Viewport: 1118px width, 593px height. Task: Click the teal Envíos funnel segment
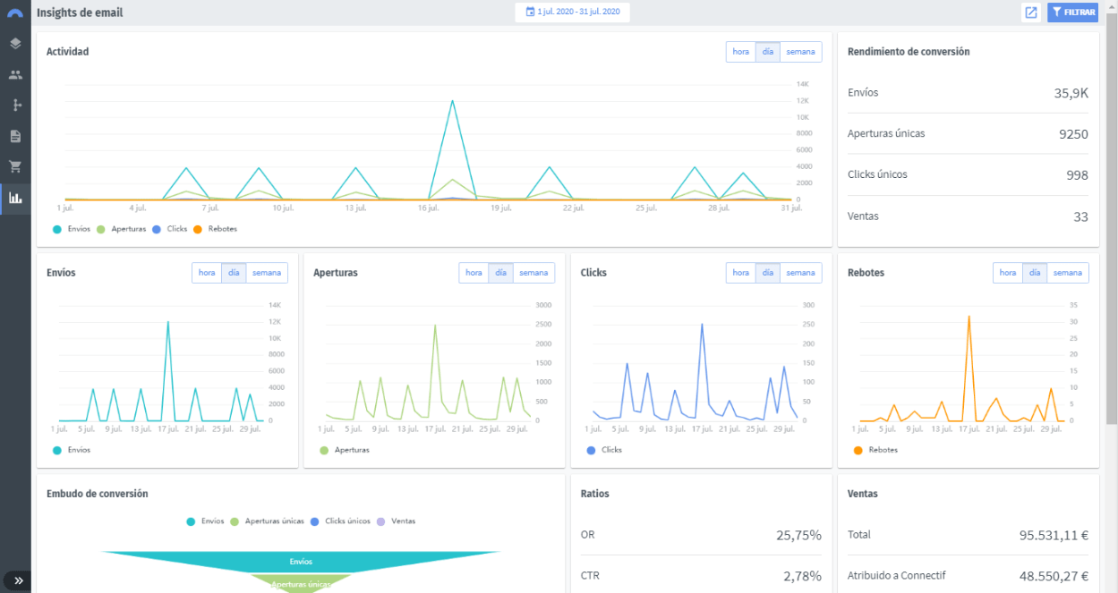tap(301, 562)
